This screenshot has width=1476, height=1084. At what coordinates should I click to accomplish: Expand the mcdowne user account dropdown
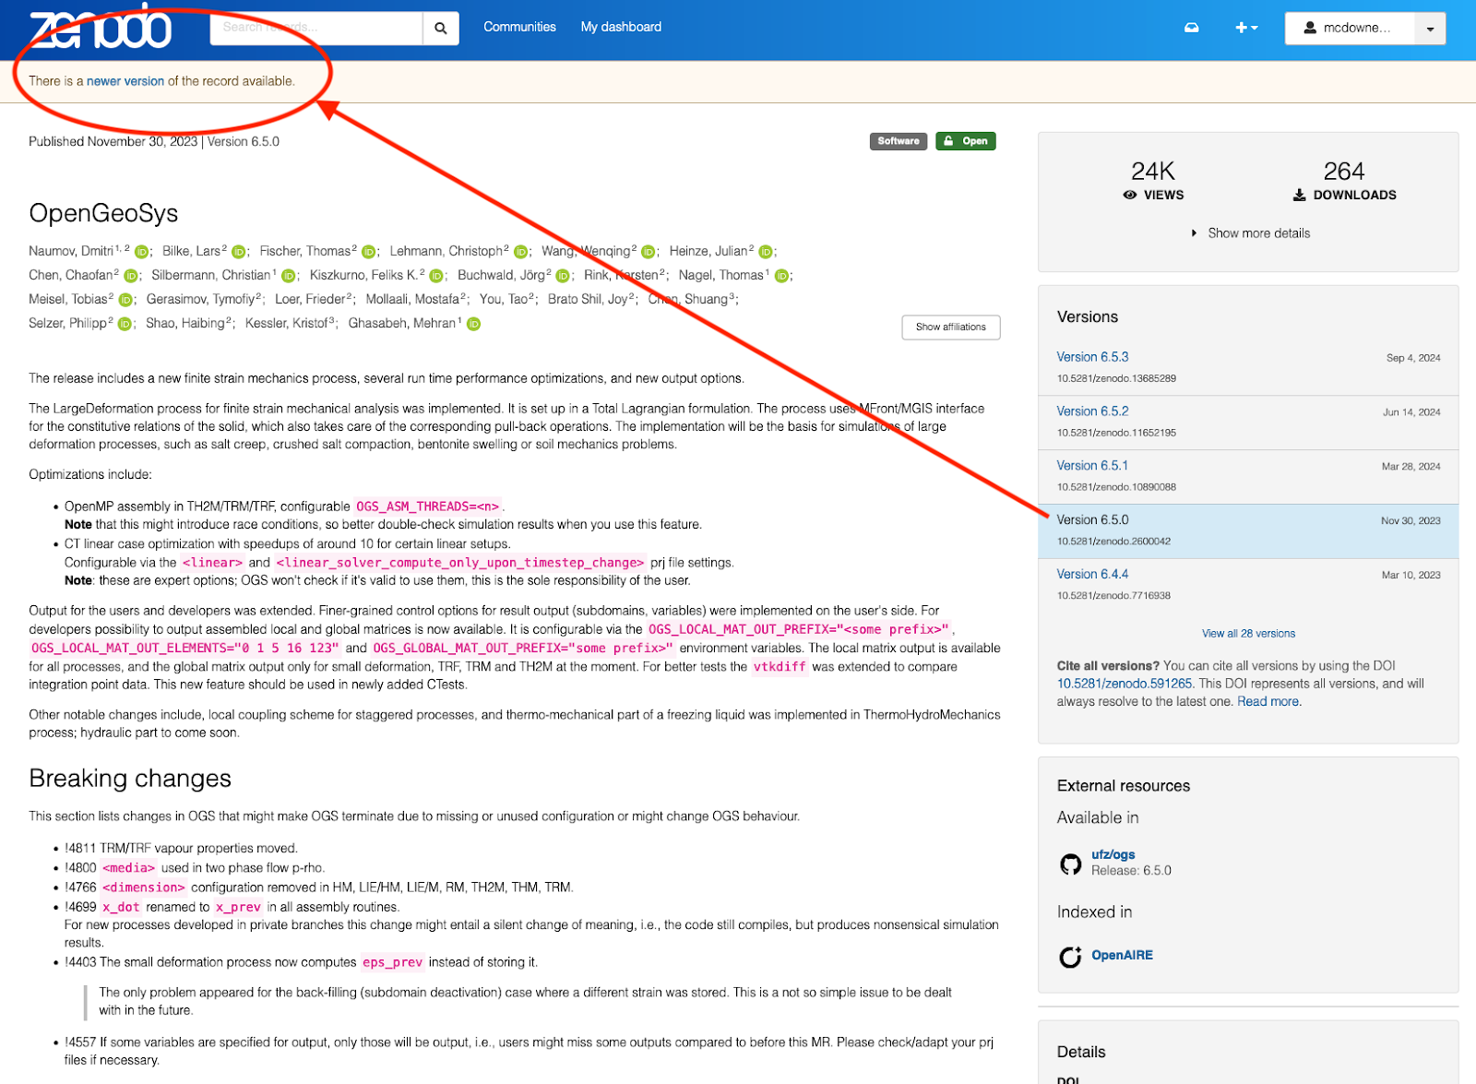click(x=1430, y=29)
